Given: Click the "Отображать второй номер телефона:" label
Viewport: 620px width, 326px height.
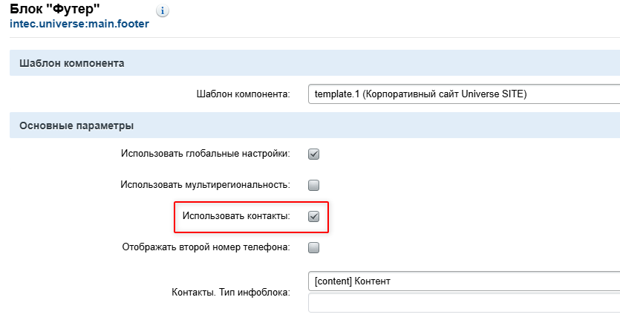Looking at the screenshot, I should (206, 247).
